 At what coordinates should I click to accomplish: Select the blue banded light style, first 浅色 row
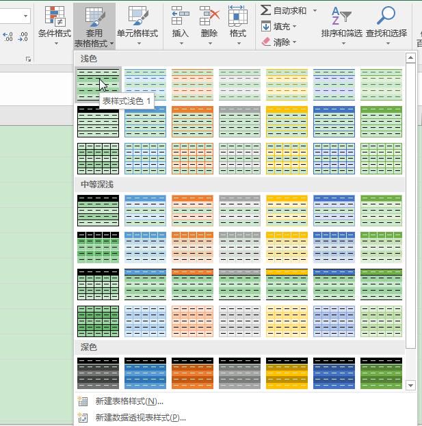[x=146, y=85]
